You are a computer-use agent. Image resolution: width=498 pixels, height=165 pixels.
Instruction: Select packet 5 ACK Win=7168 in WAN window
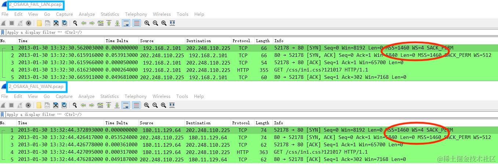(249, 159)
